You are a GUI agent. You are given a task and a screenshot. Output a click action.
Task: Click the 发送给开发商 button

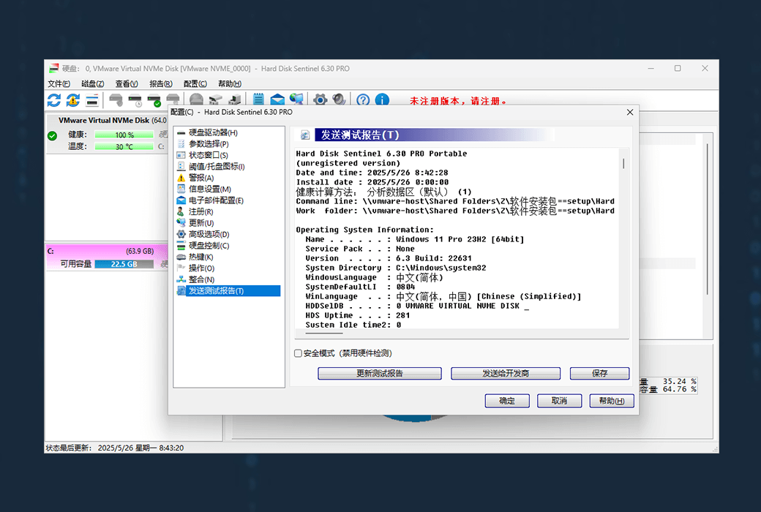coord(505,373)
